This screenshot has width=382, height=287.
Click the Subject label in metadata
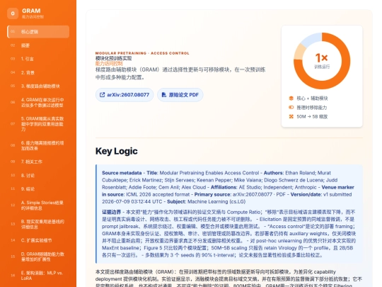(x=176, y=201)
